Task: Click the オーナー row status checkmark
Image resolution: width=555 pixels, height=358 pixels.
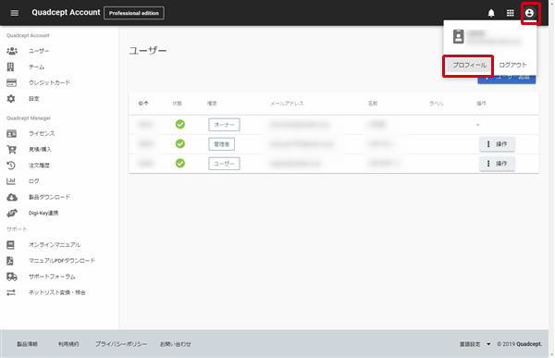Action: tap(180, 124)
